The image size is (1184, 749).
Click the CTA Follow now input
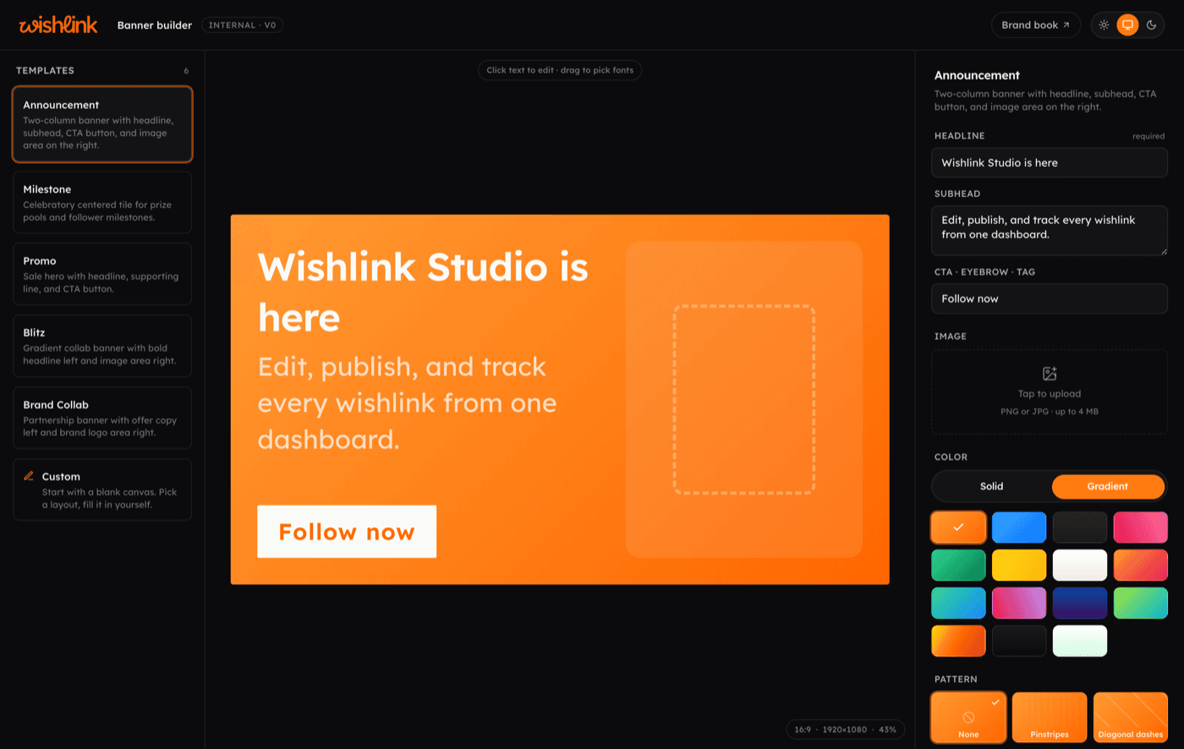click(1050, 298)
